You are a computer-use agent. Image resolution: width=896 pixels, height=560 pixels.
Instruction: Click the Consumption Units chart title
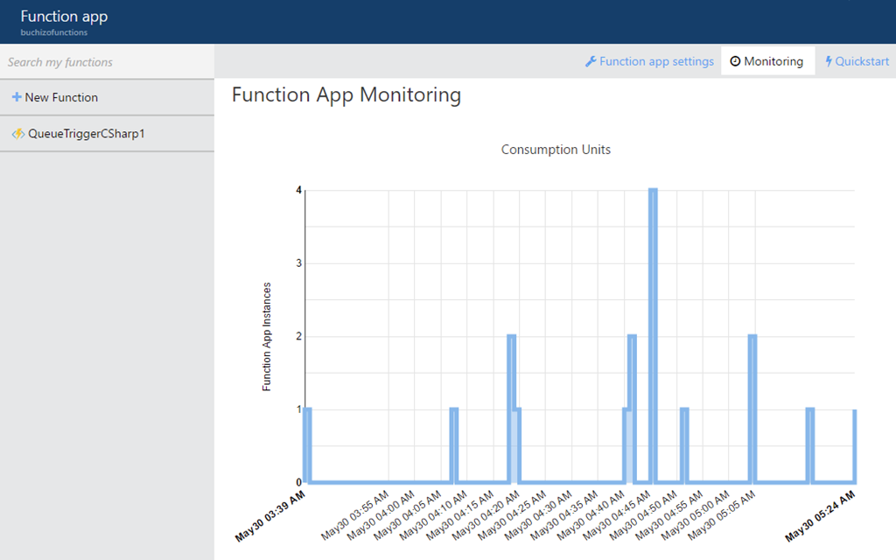(x=556, y=150)
